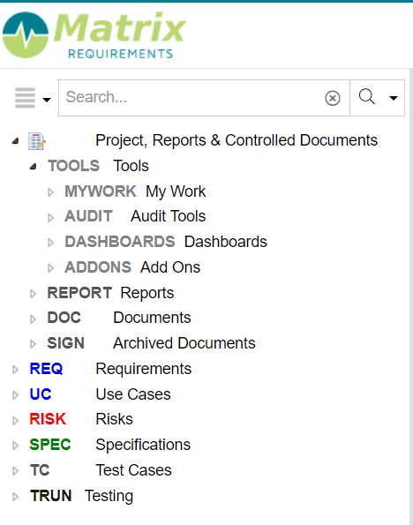Clear search with the circled X icon

tap(333, 98)
